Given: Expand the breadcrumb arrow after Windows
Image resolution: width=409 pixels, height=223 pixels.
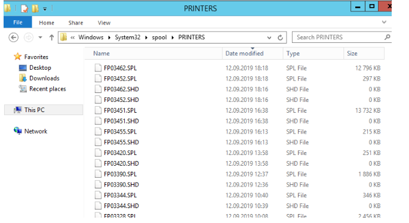Looking at the screenshot, I should (109, 38).
